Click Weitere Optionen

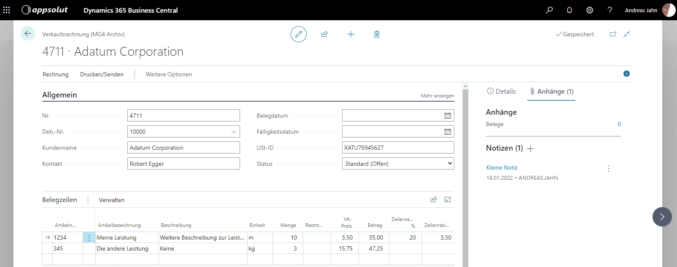(x=169, y=74)
